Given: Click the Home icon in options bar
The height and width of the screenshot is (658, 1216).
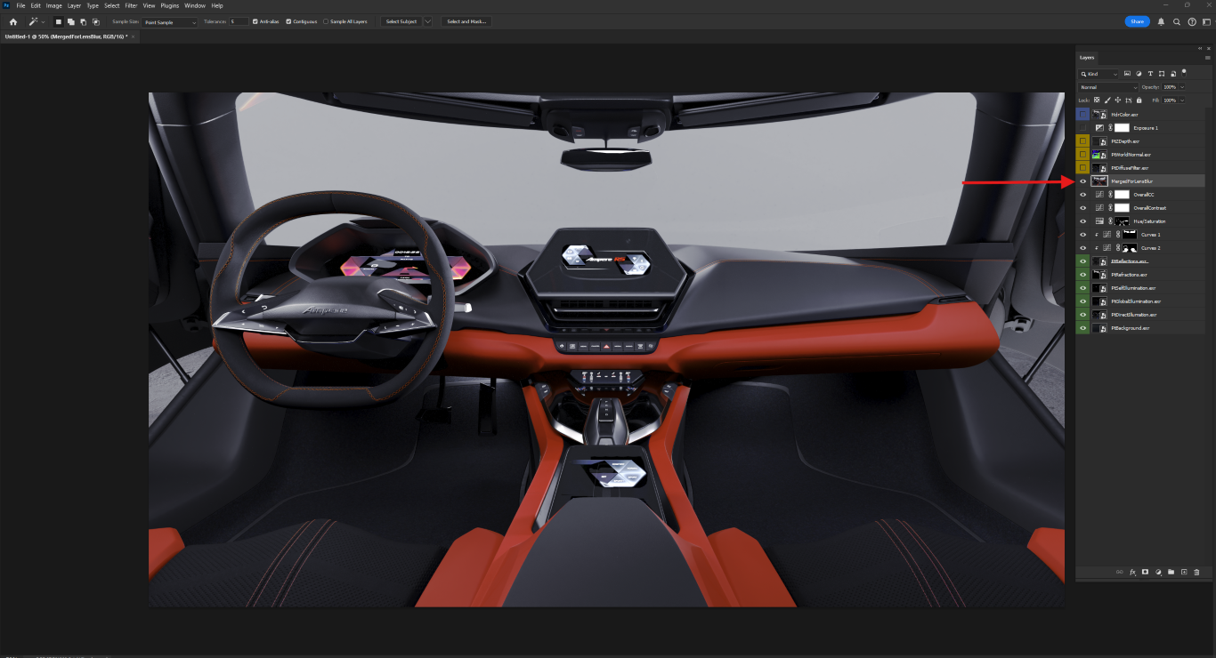Looking at the screenshot, I should 12,21.
